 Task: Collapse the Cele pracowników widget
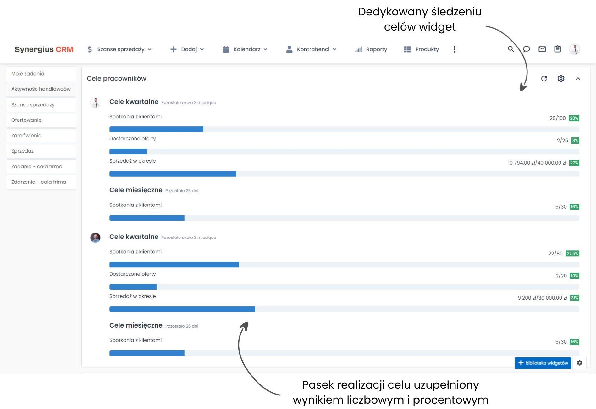(x=578, y=79)
